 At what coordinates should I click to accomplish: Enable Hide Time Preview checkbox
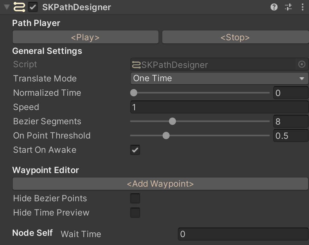135,213
